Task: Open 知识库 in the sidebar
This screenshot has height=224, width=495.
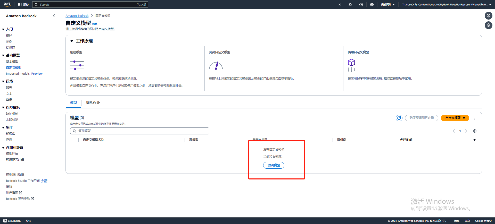Action: (x=11, y=134)
